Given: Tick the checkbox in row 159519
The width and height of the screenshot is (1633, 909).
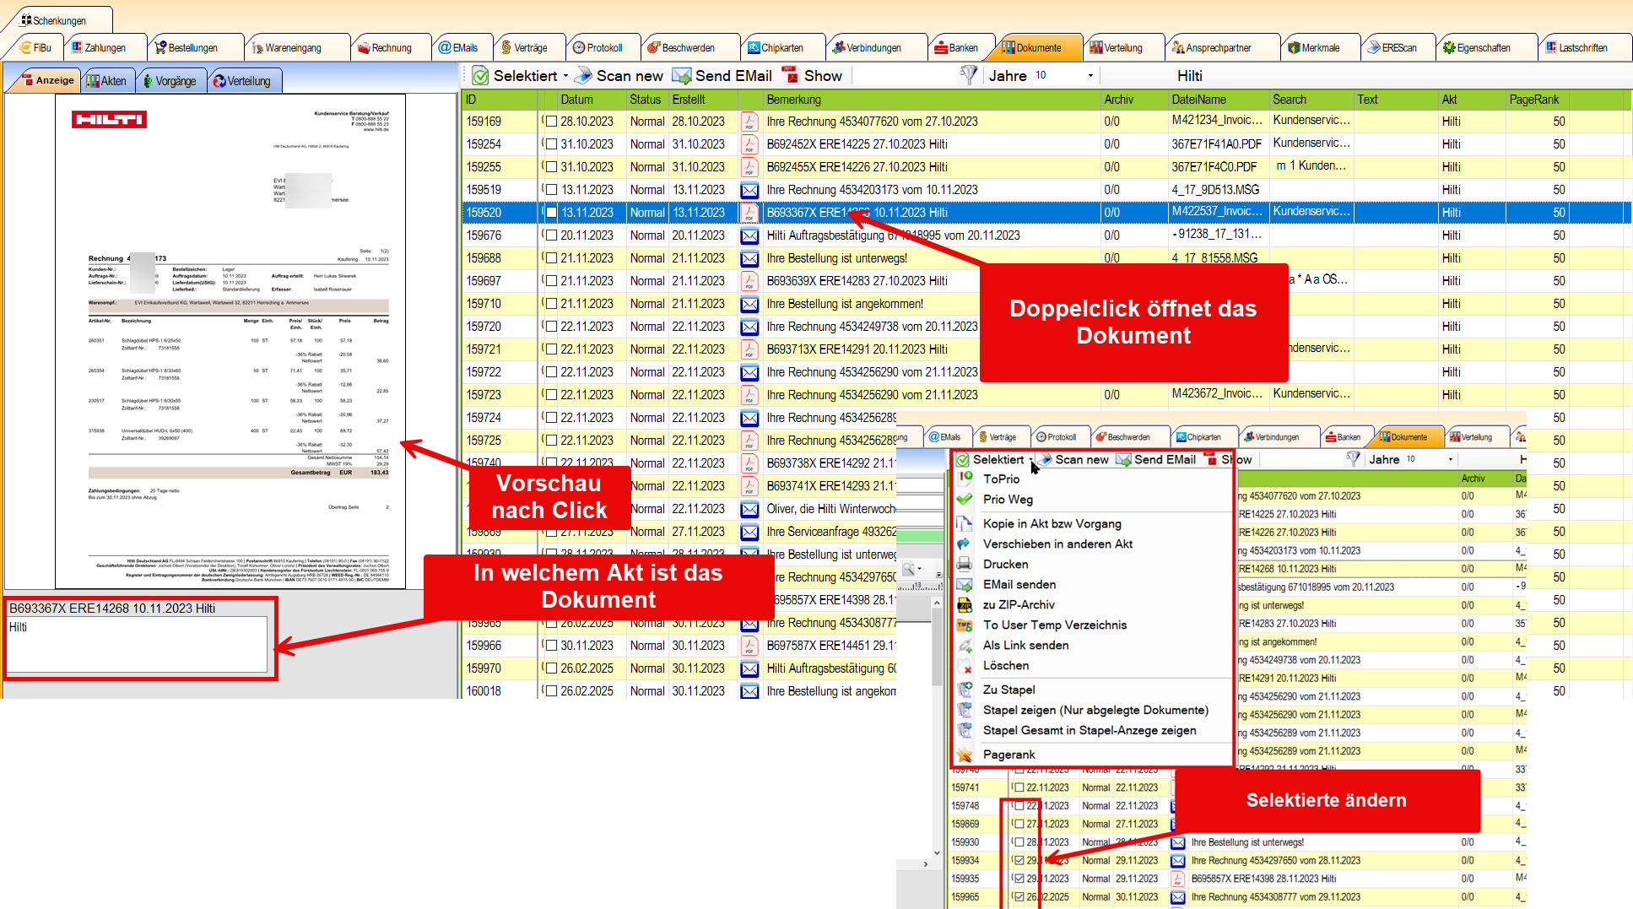Looking at the screenshot, I should (551, 190).
